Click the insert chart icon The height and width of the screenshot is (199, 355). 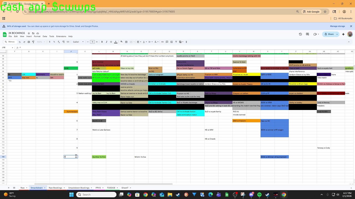pyautogui.click(x=171, y=42)
